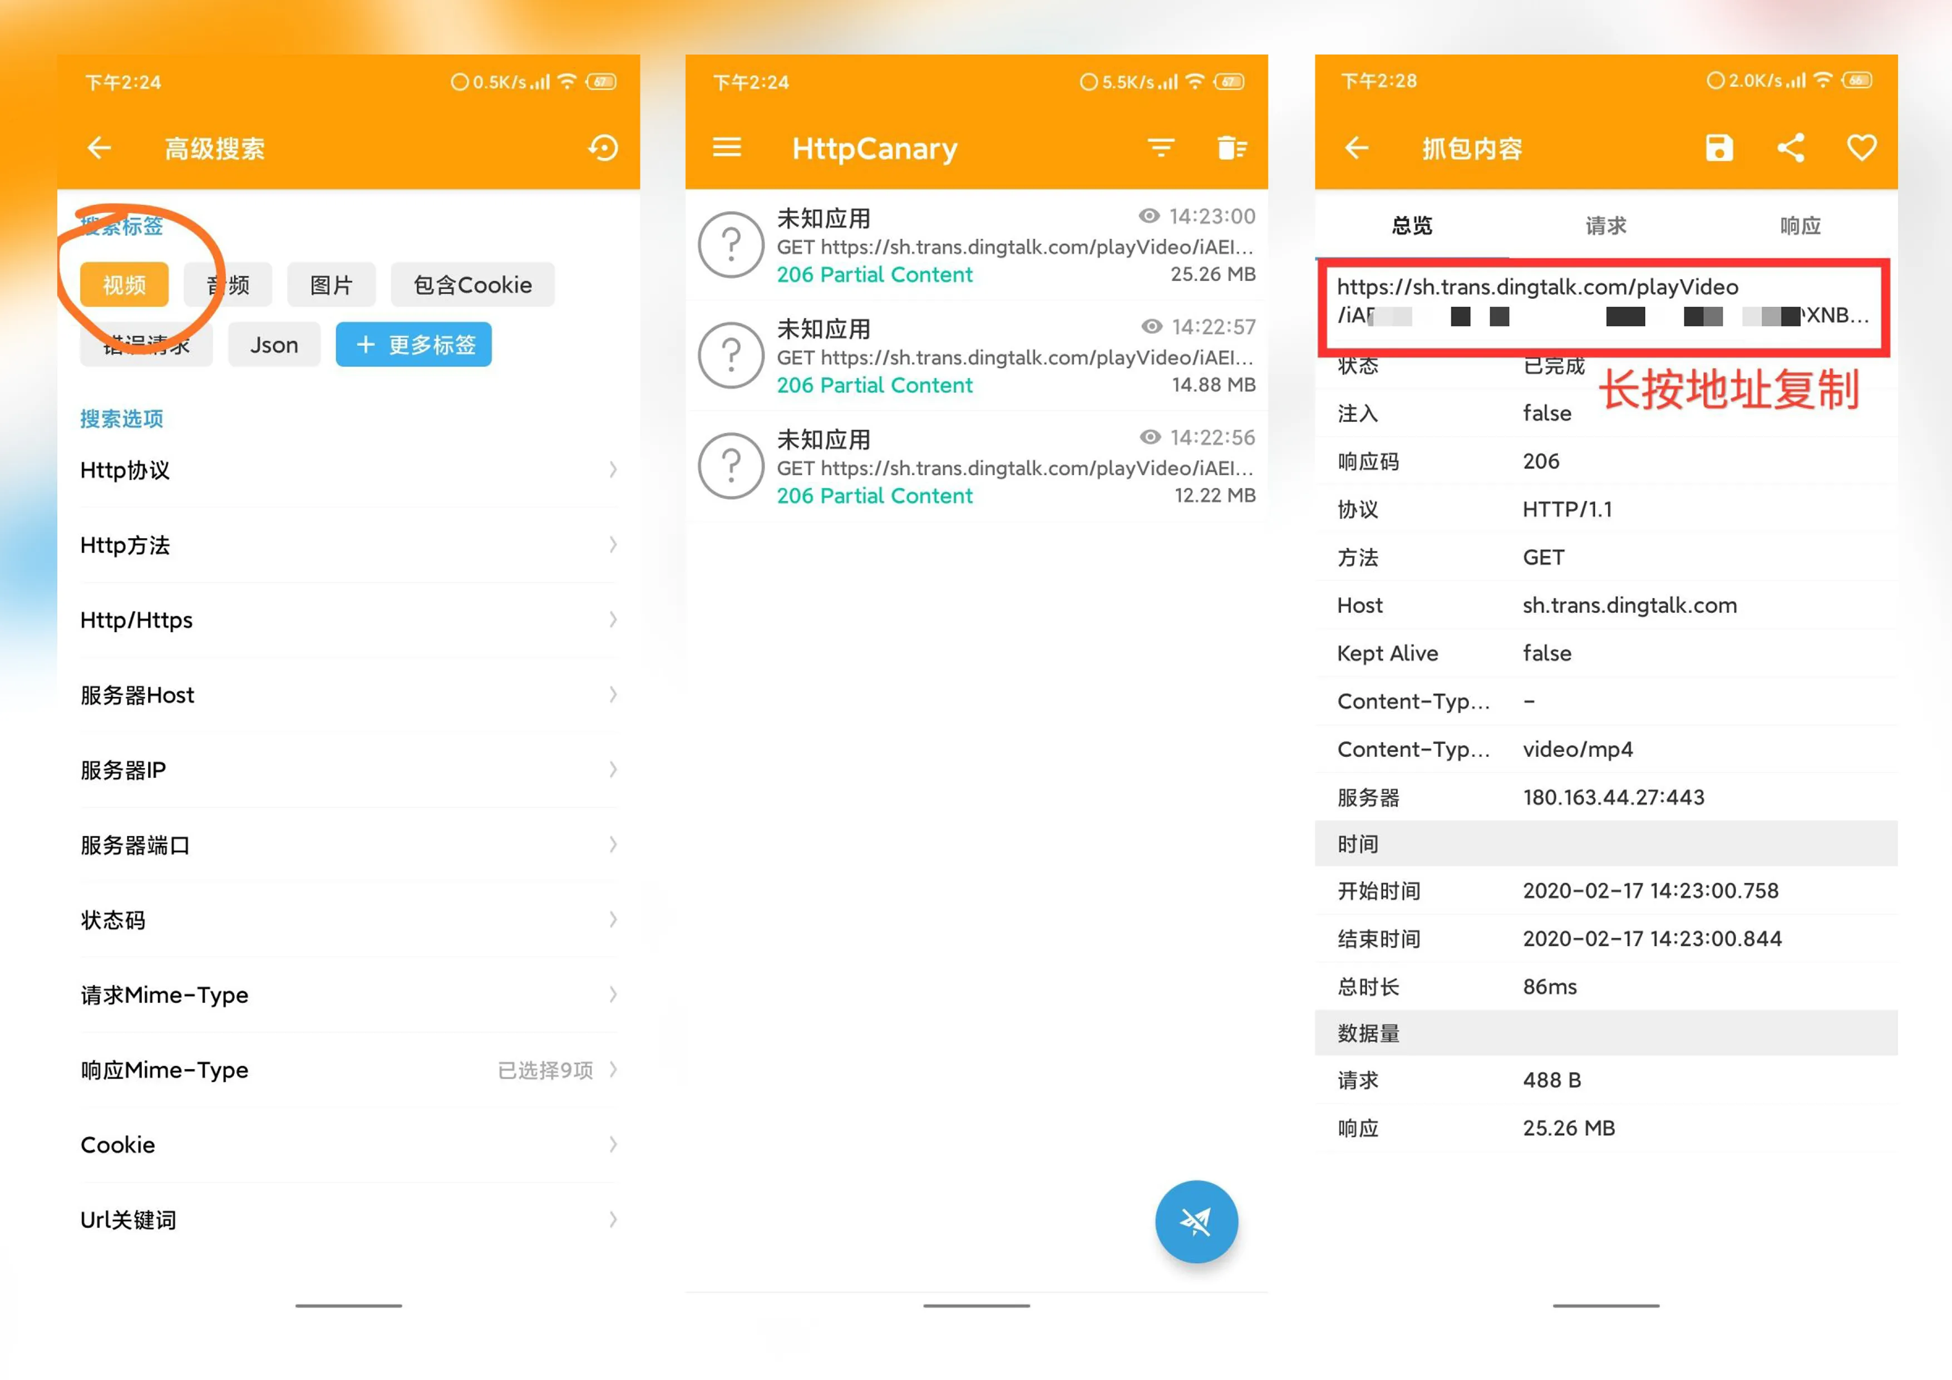Viewport: 1952px width, 1380px height.
Task: Favorite the capture with heart icon
Action: pos(1861,148)
